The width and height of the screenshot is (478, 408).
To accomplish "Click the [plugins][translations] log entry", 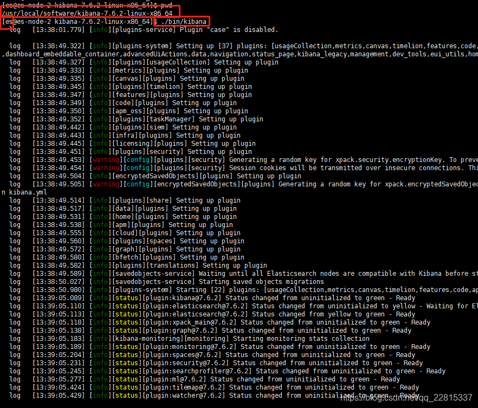I will tap(138, 265).
